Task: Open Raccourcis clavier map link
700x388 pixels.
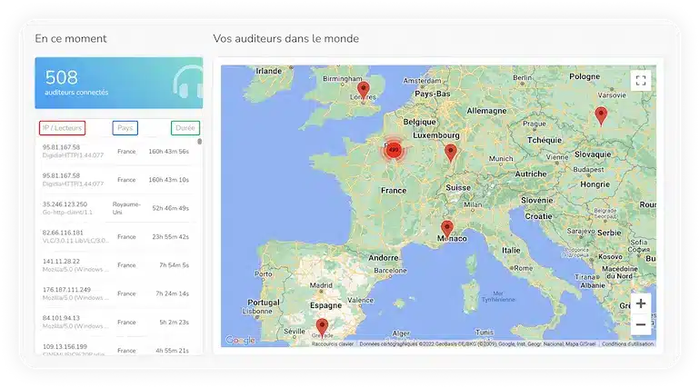Action: 333,343
